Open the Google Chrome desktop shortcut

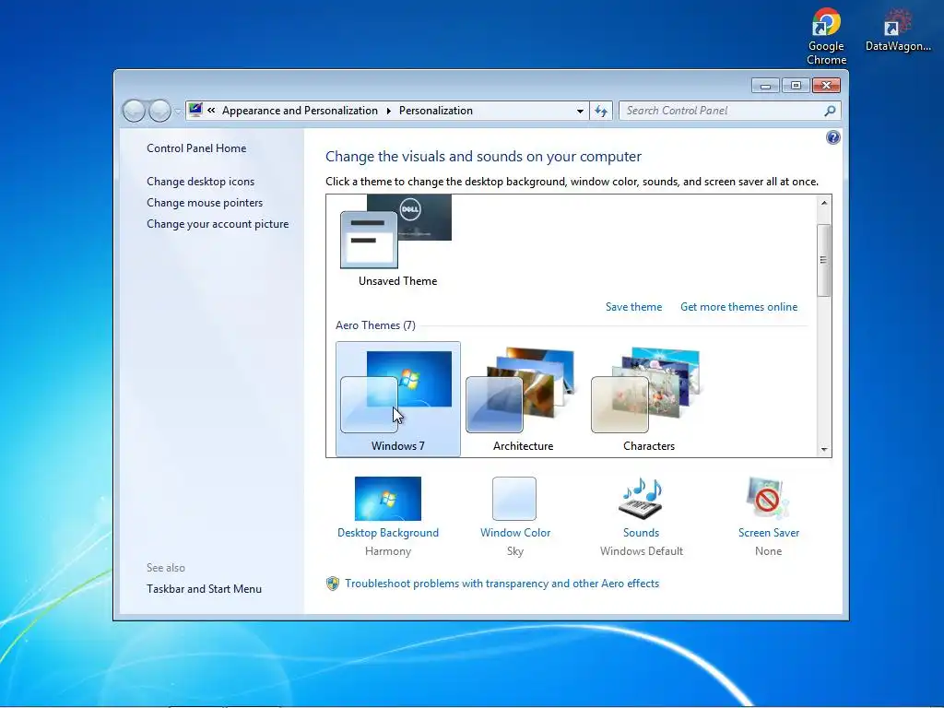pos(826,36)
